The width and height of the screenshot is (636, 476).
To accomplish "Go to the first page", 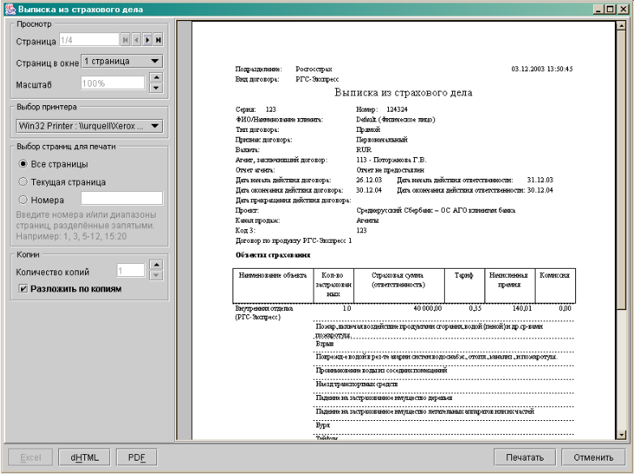I will (126, 40).
